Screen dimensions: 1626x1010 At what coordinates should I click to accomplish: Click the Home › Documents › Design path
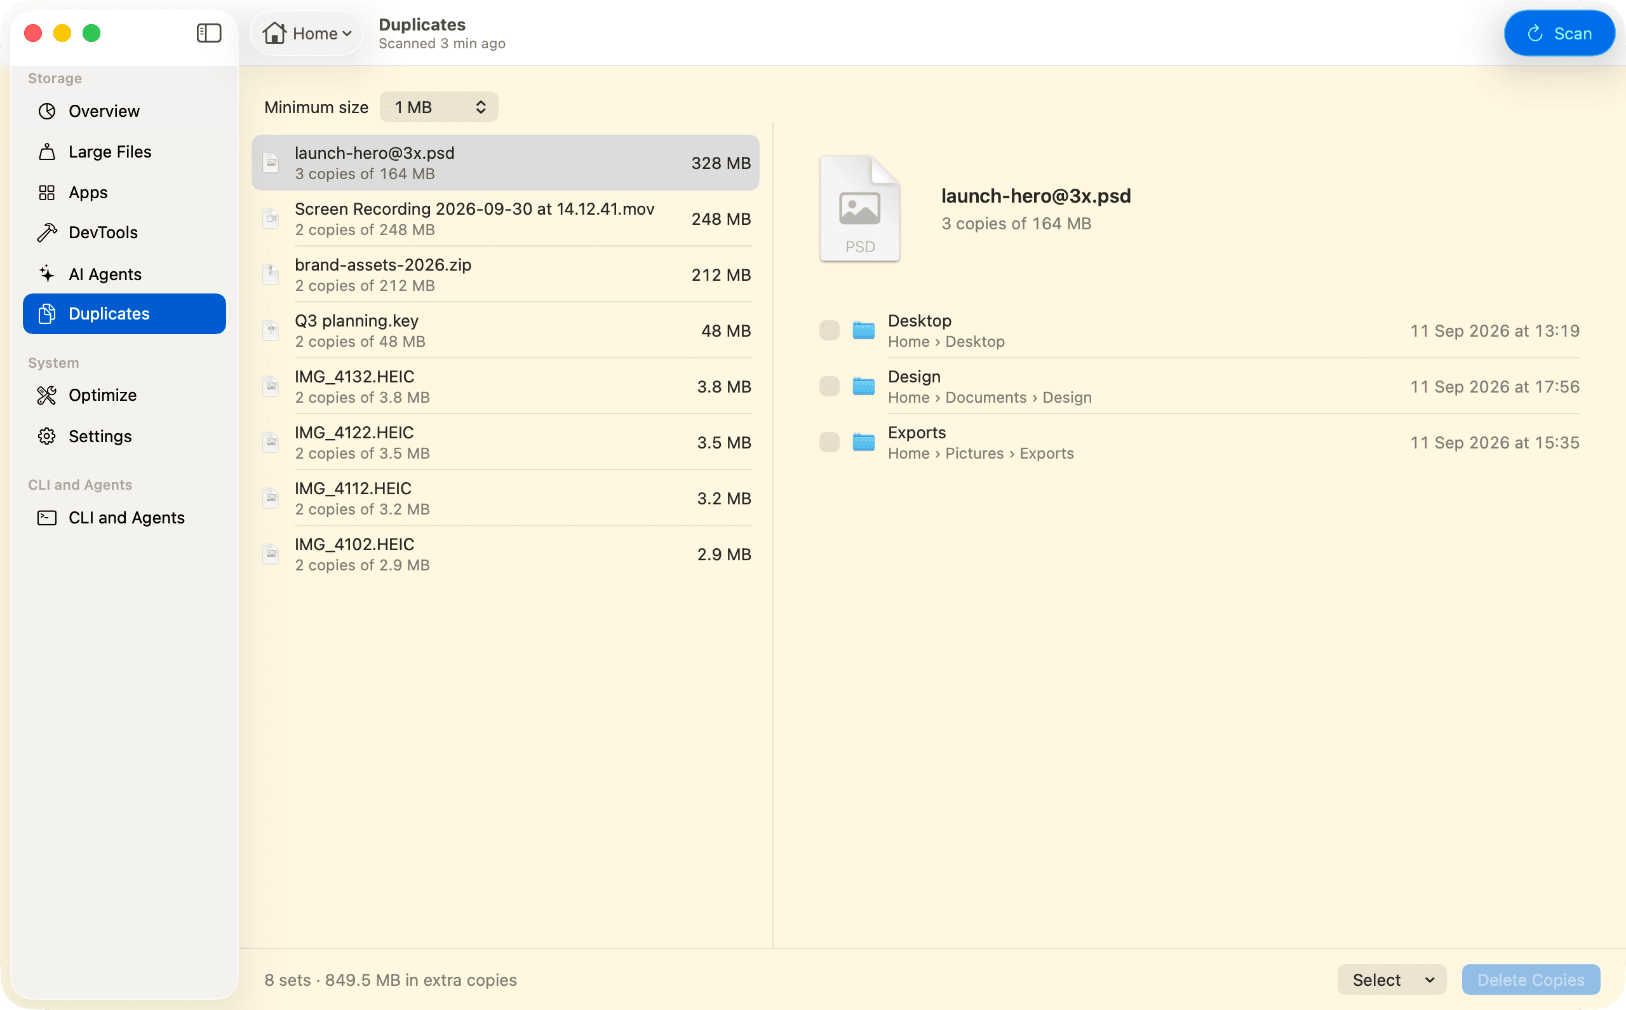990,398
